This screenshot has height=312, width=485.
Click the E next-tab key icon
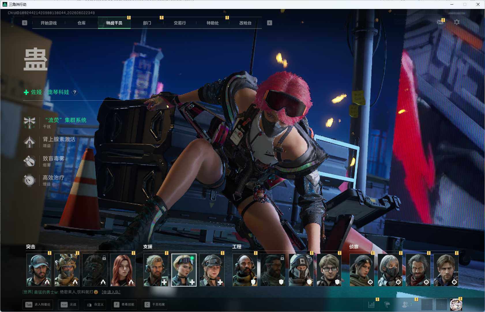pyautogui.click(x=270, y=23)
